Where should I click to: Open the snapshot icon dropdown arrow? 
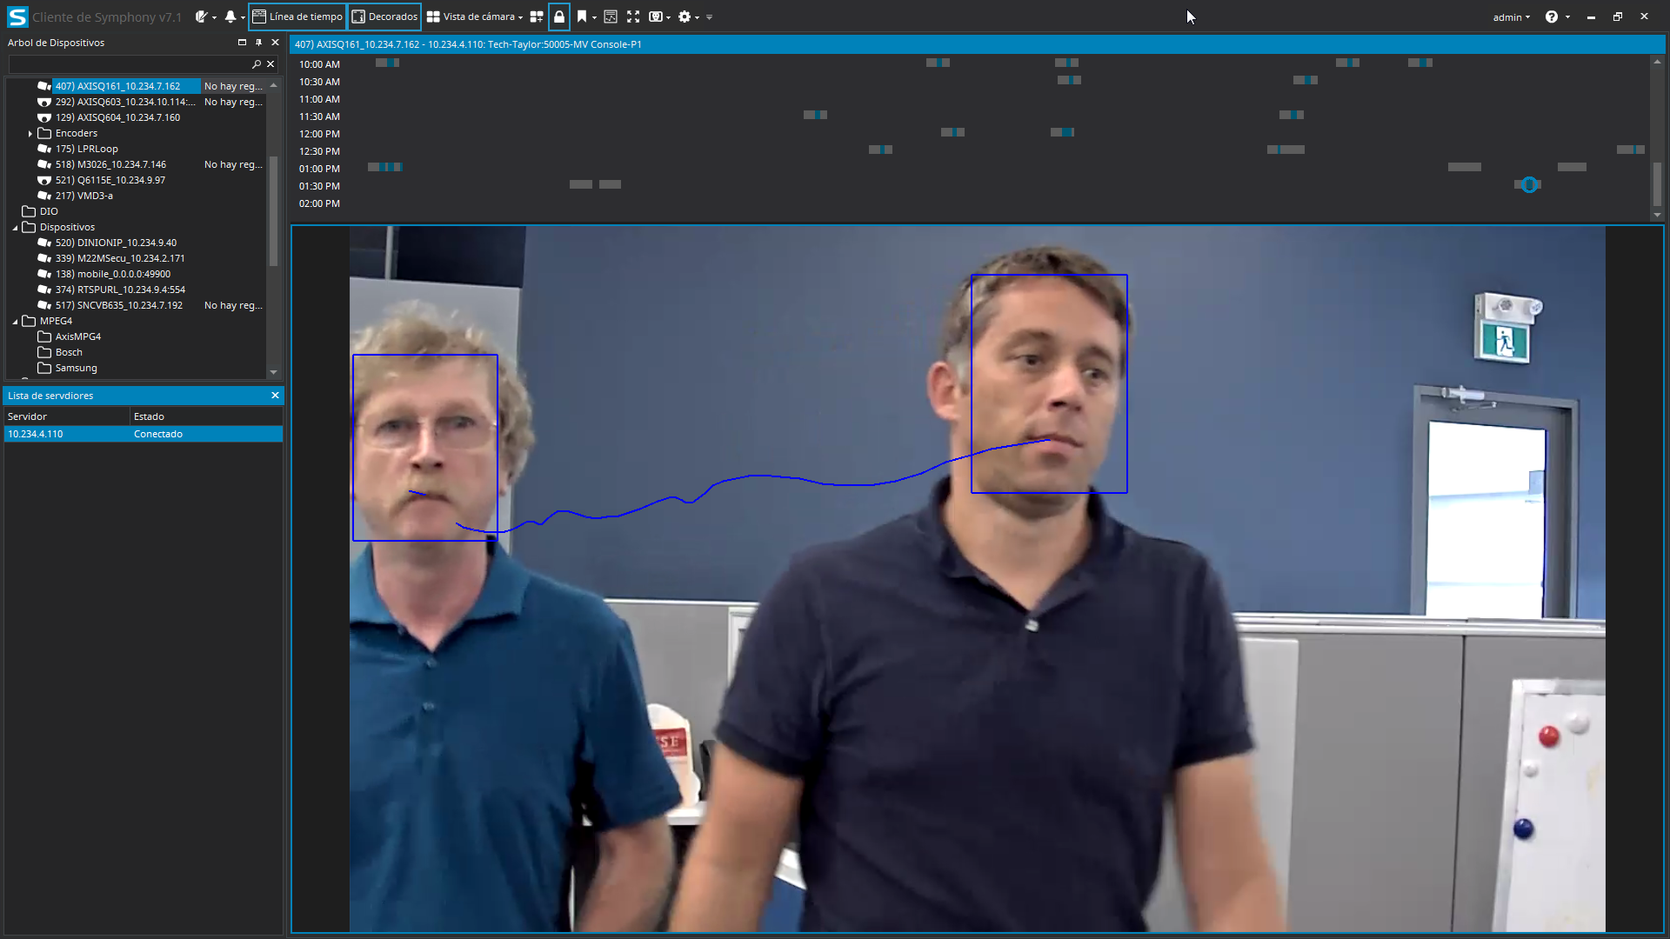[x=668, y=17]
